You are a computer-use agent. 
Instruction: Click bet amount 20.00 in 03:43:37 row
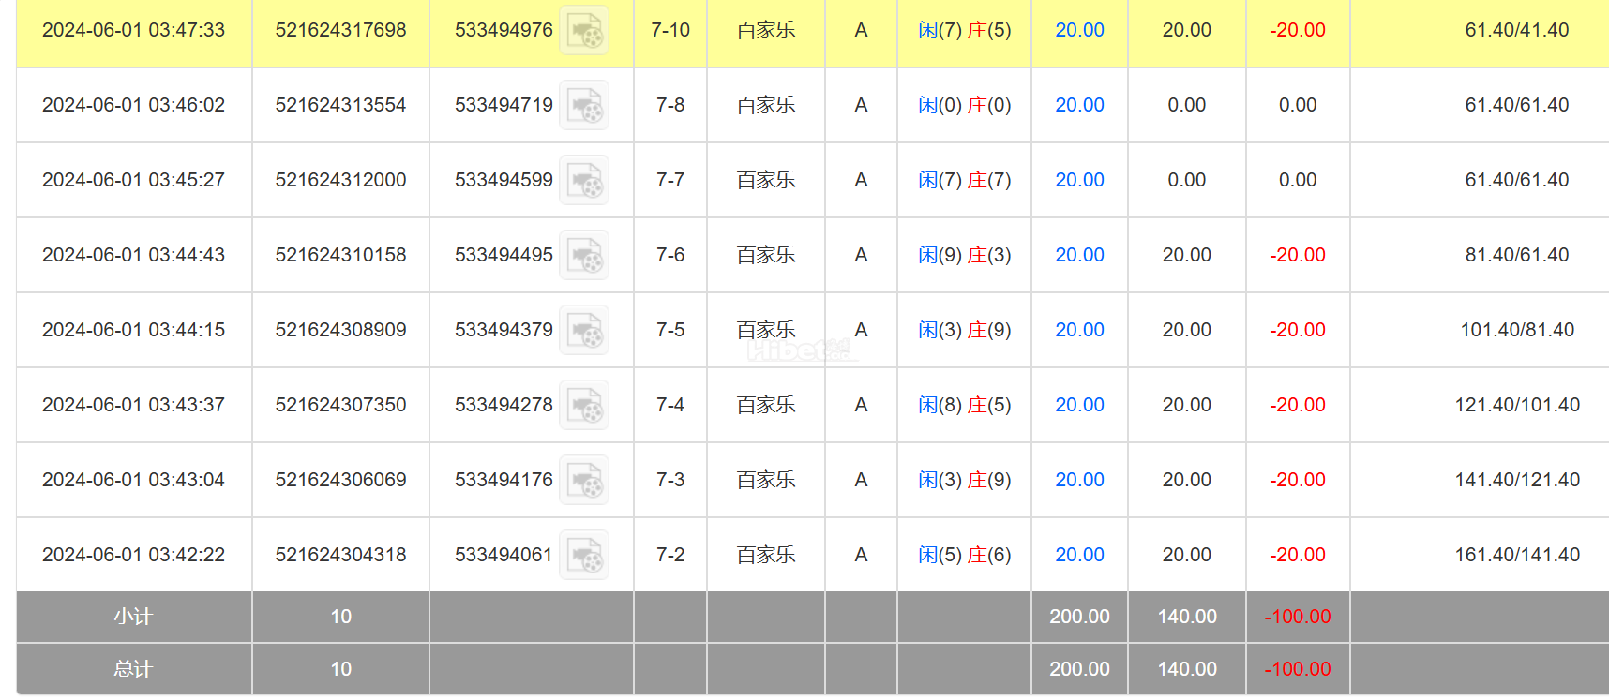click(1079, 405)
